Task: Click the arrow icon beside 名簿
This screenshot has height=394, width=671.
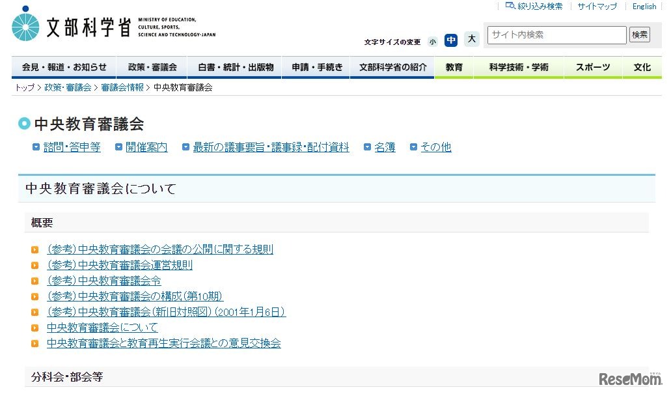Action: click(368, 147)
